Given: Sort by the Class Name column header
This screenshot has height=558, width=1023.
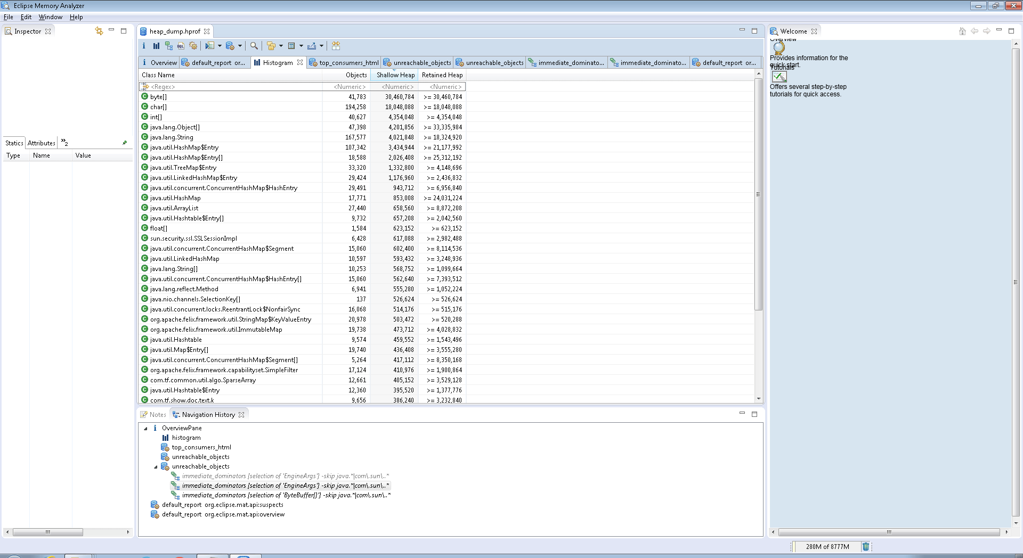Looking at the screenshot, I should click(x=230, y=75).
